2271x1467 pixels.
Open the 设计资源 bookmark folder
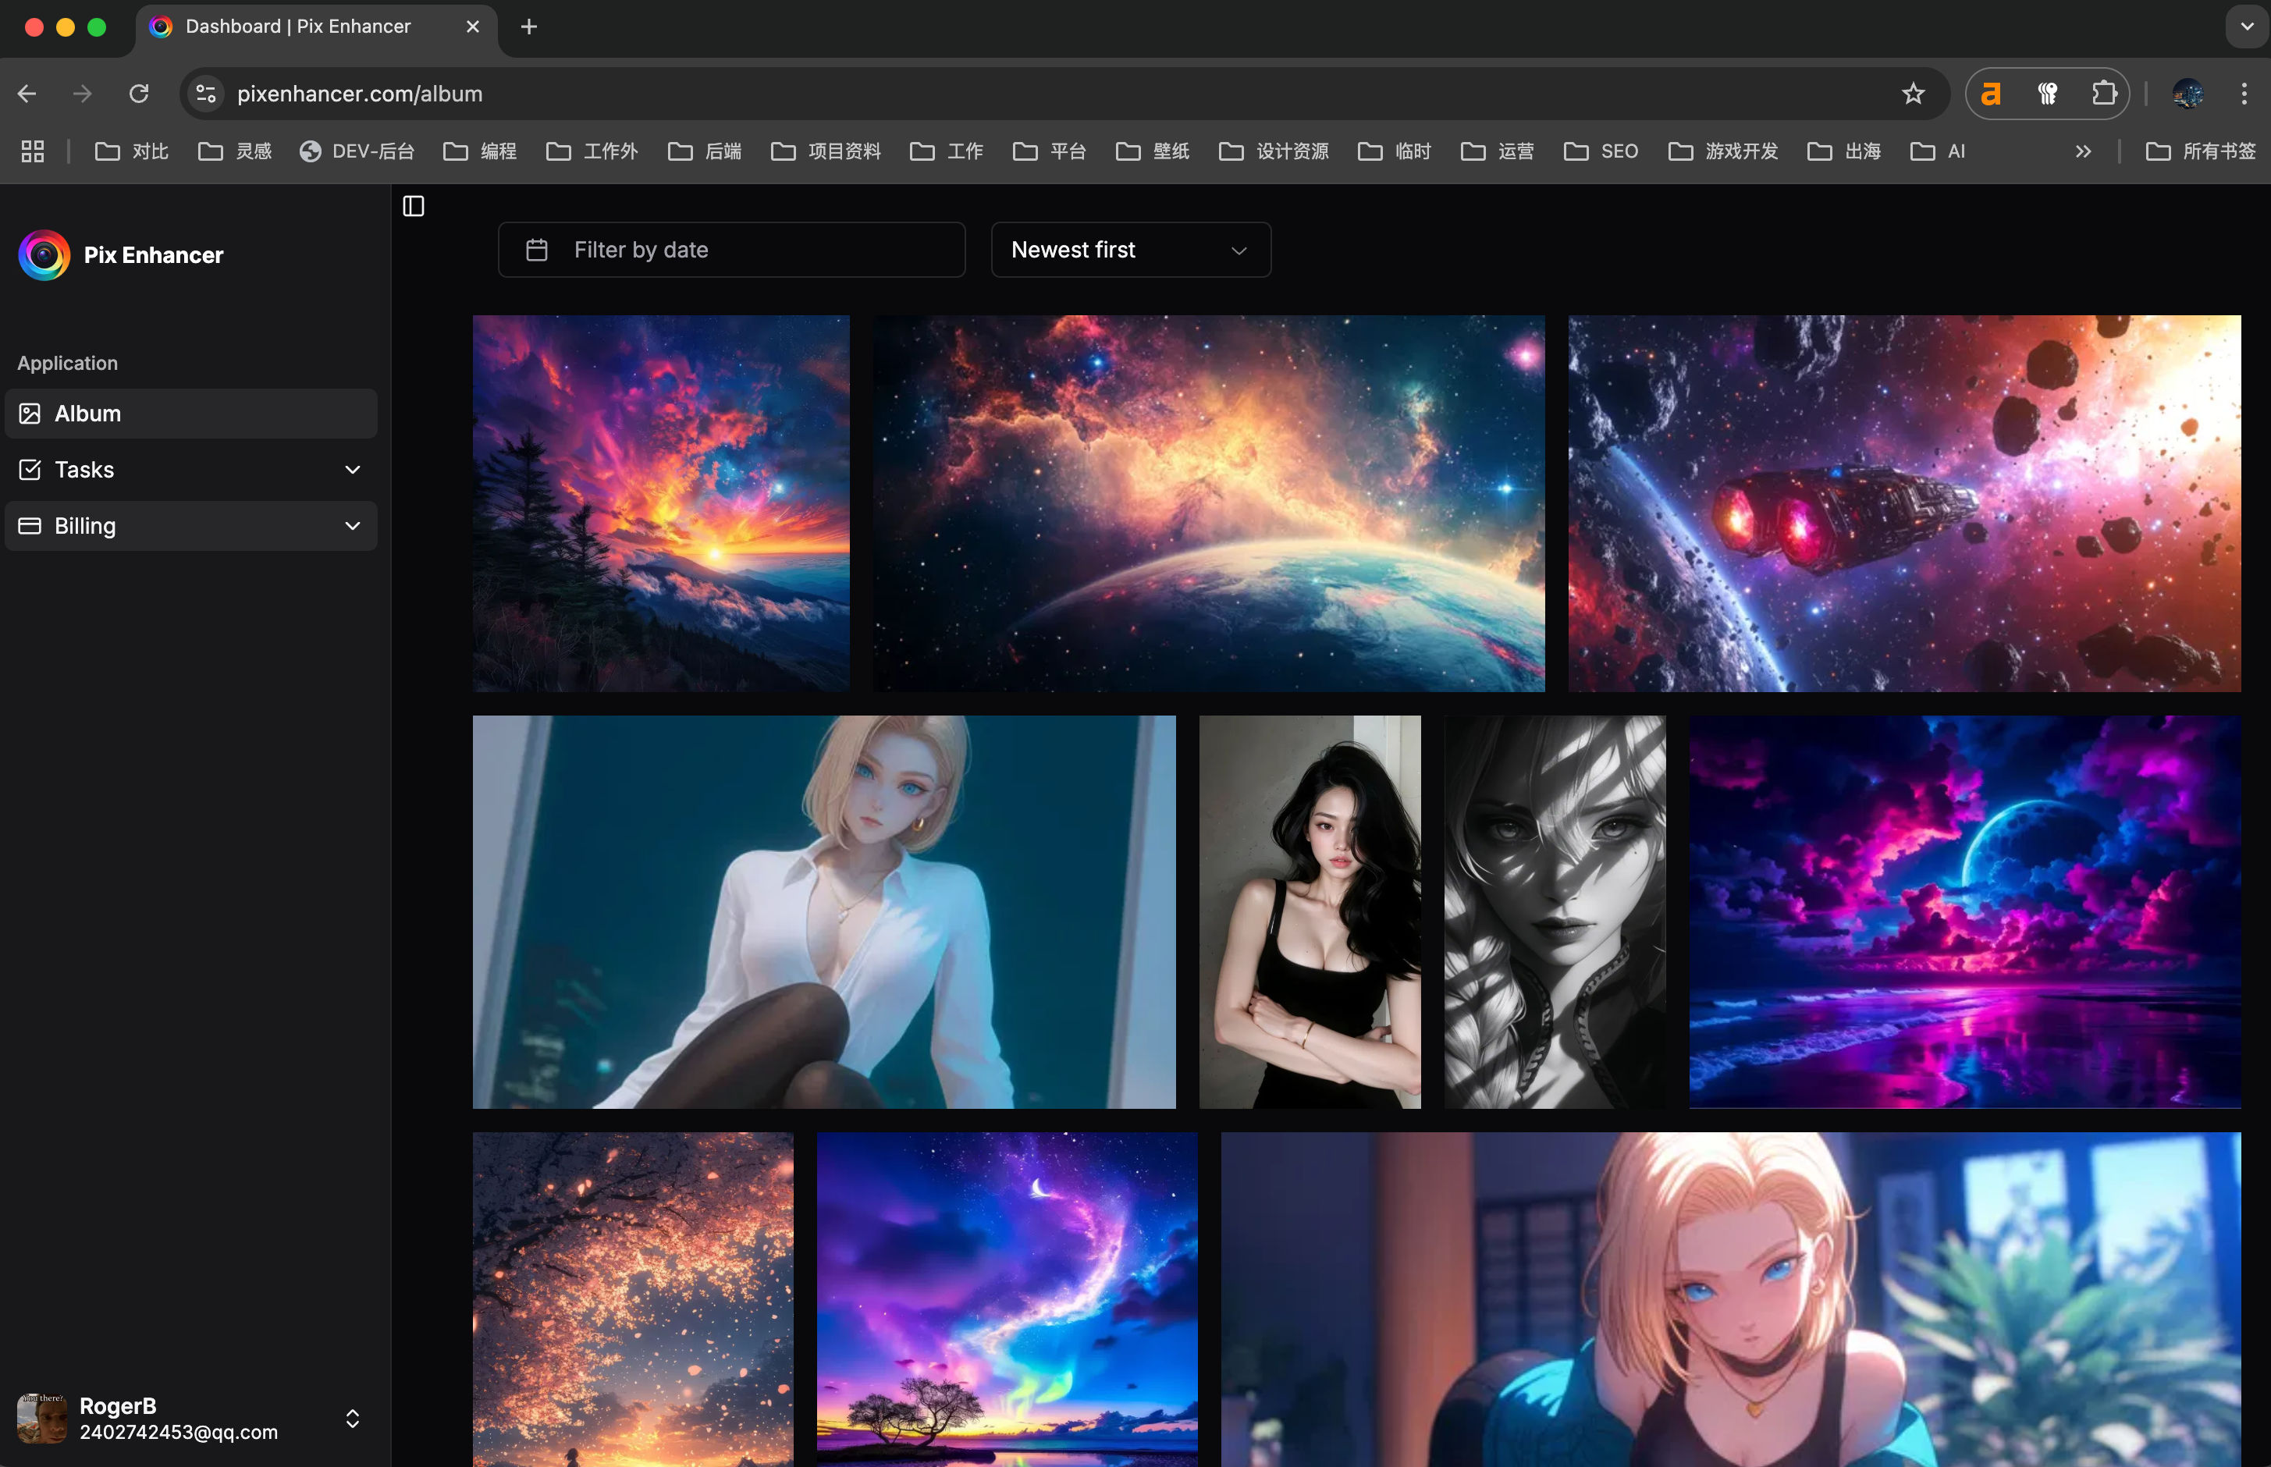coord(1274,151)
